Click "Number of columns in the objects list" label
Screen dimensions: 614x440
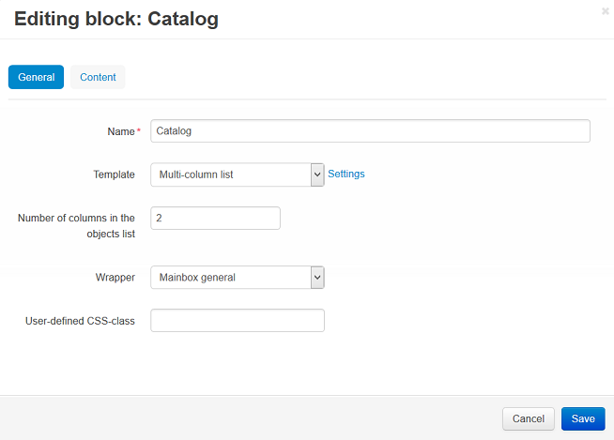pos(76,226)
